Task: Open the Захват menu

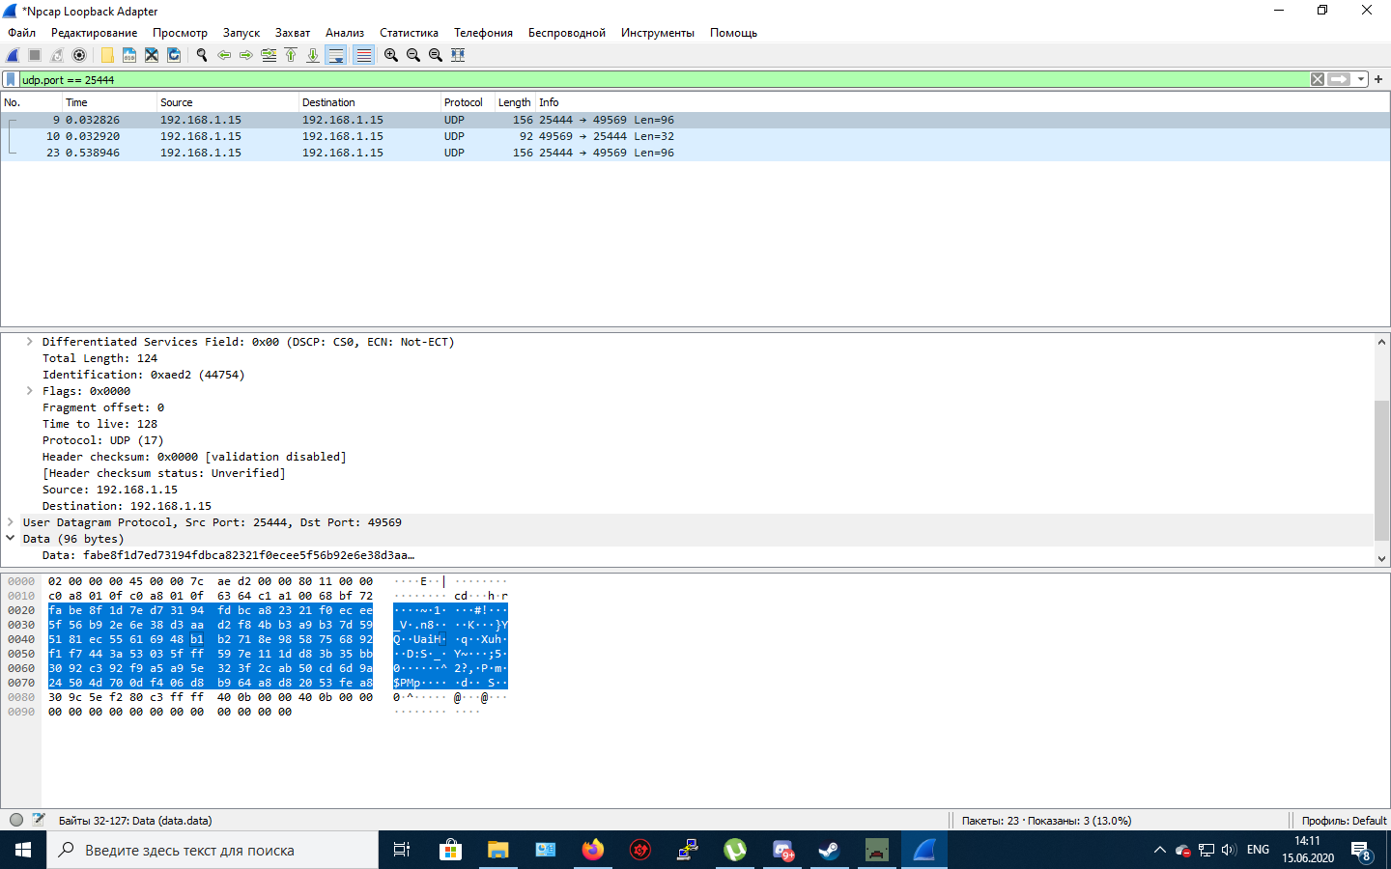Action: coord(293,33)
